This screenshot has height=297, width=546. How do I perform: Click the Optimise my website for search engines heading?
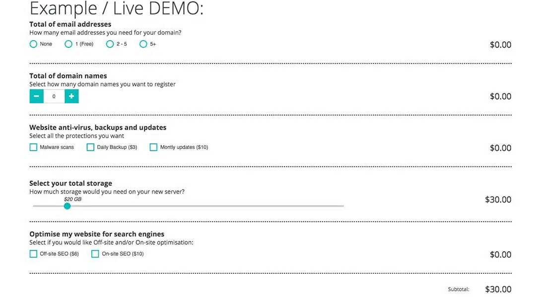(97, 234)
